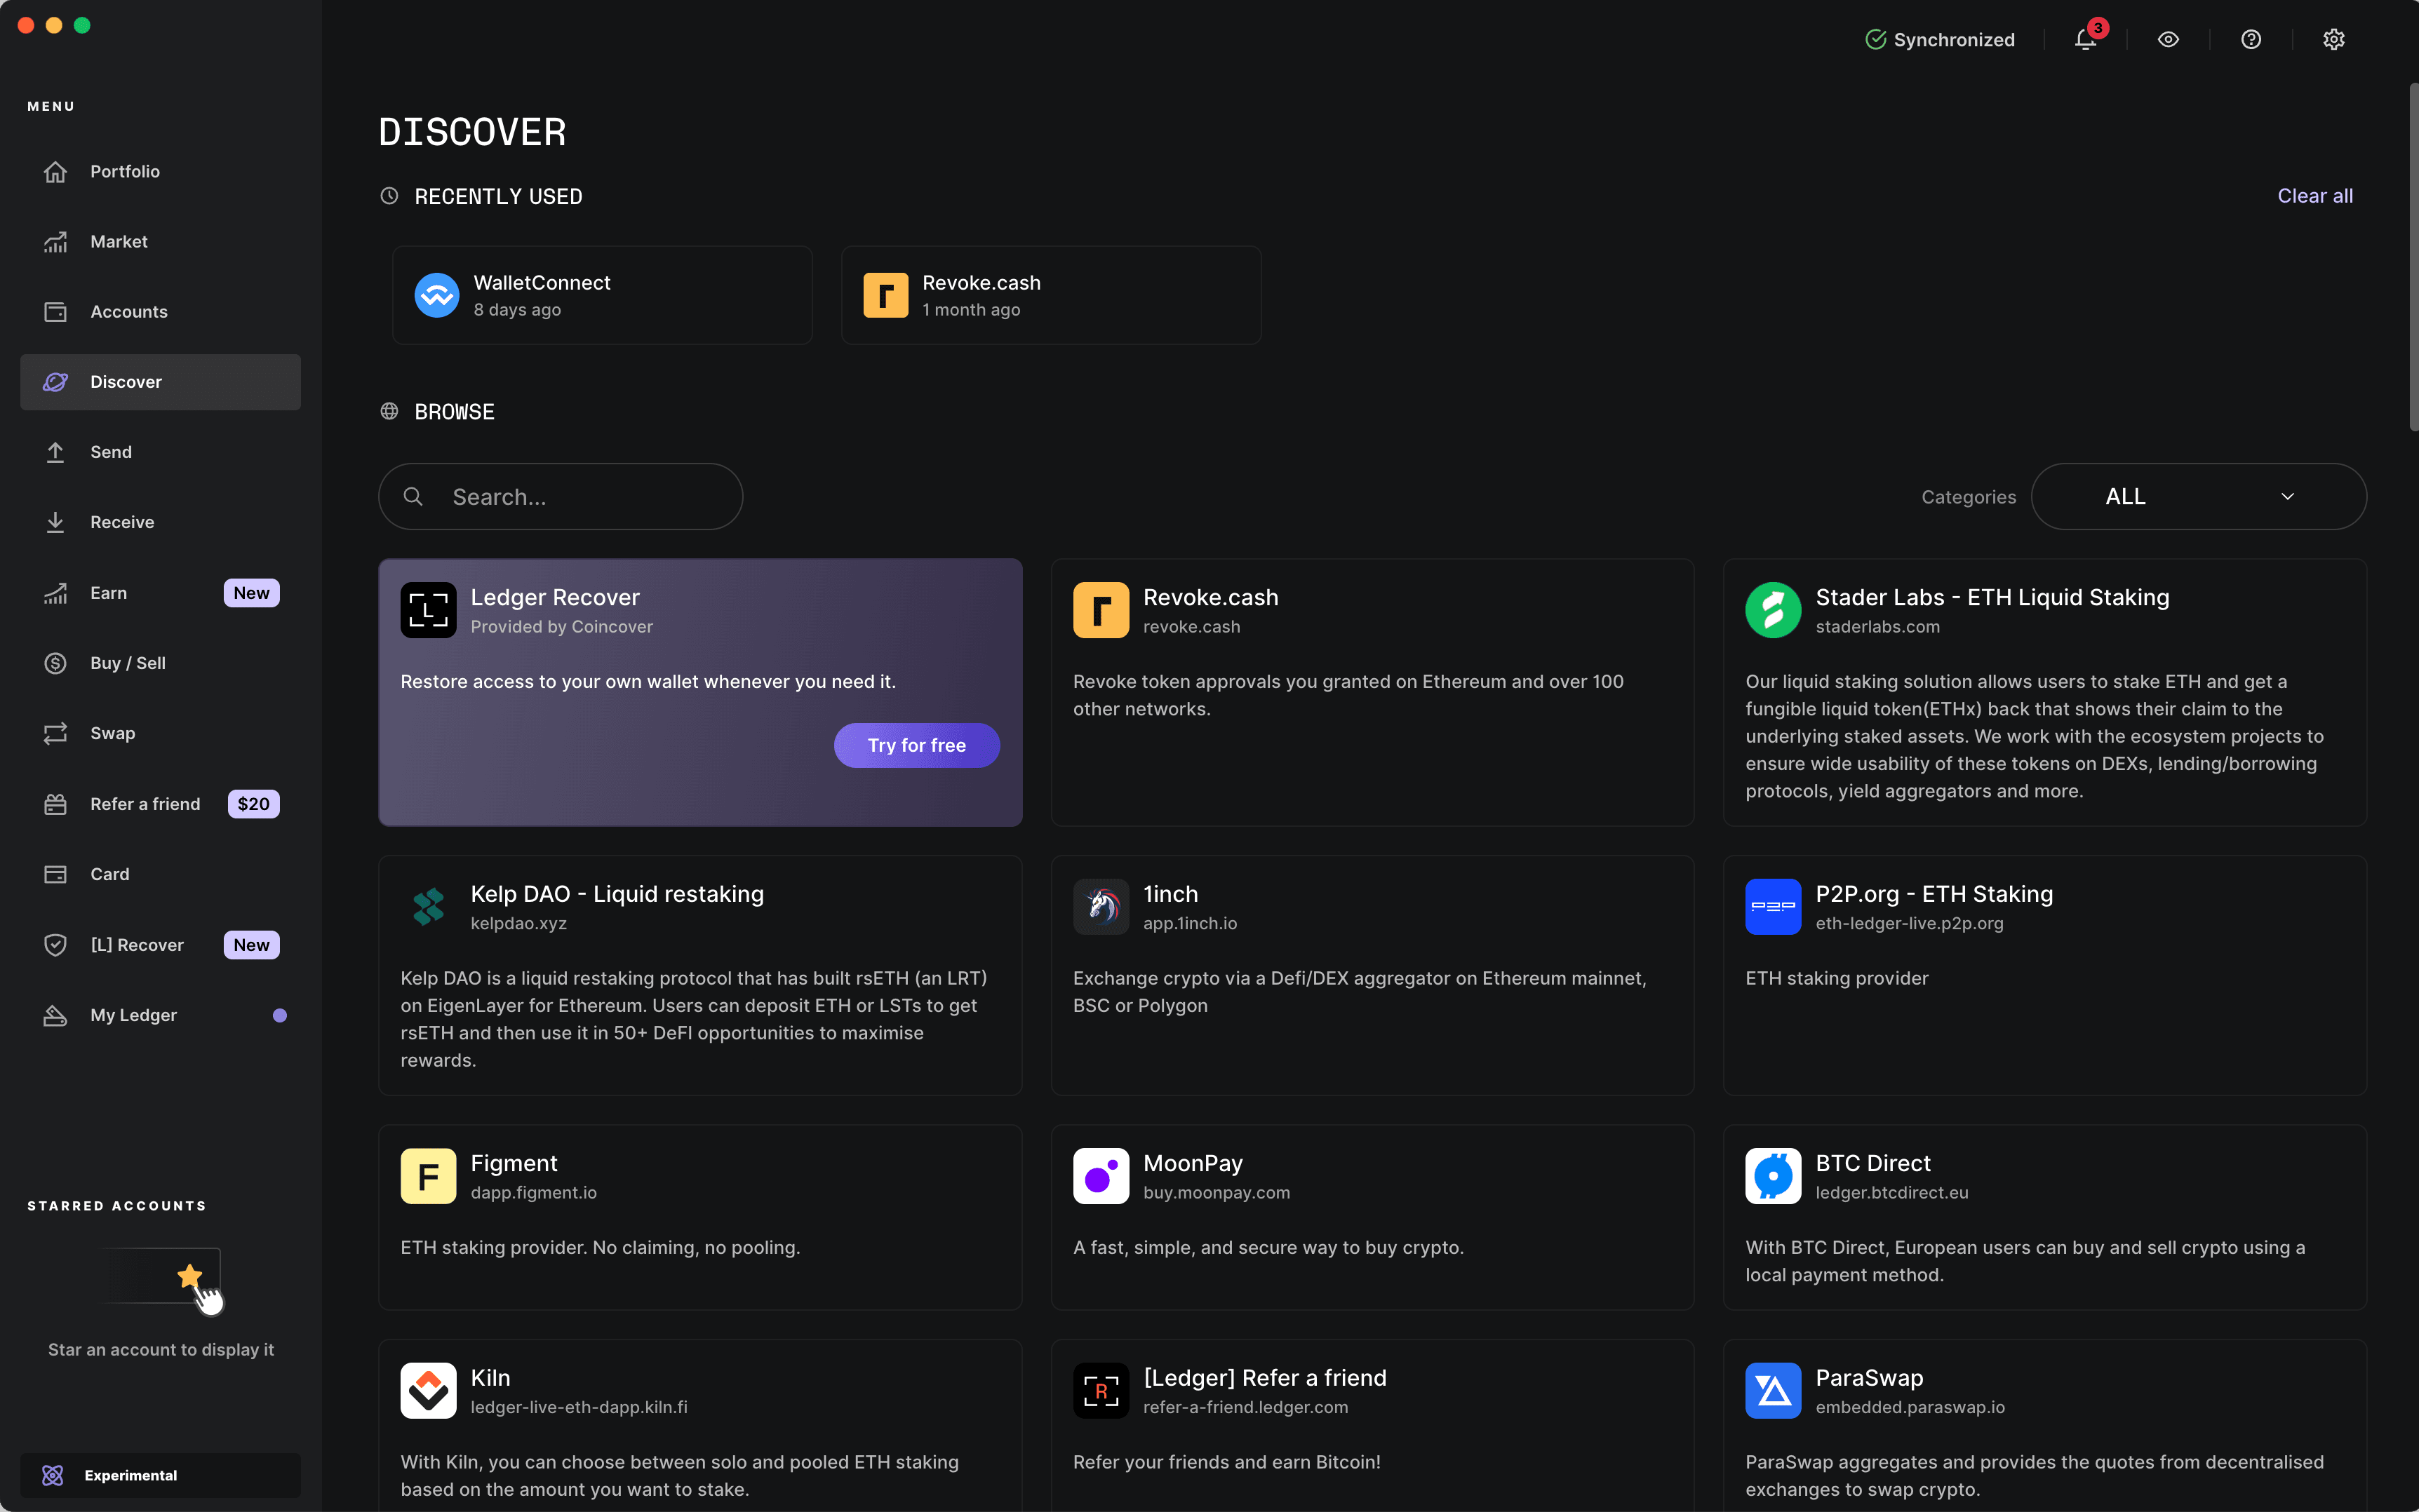Click Try for free button
The height and width of the screenshot is (1512, 2419).
pos(916,745)
